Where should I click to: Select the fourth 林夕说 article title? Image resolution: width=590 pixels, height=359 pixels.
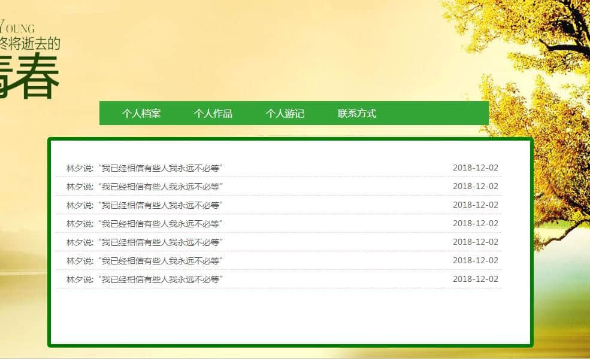coord(144,224)
